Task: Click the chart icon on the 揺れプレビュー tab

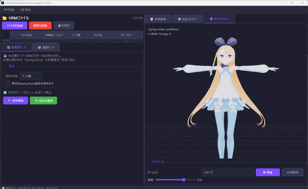Action: point(211,19)
